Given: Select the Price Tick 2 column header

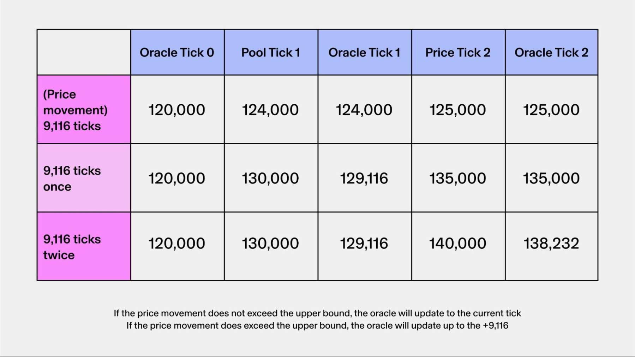Looking at the screenshot, I should (x=458, y=53).
